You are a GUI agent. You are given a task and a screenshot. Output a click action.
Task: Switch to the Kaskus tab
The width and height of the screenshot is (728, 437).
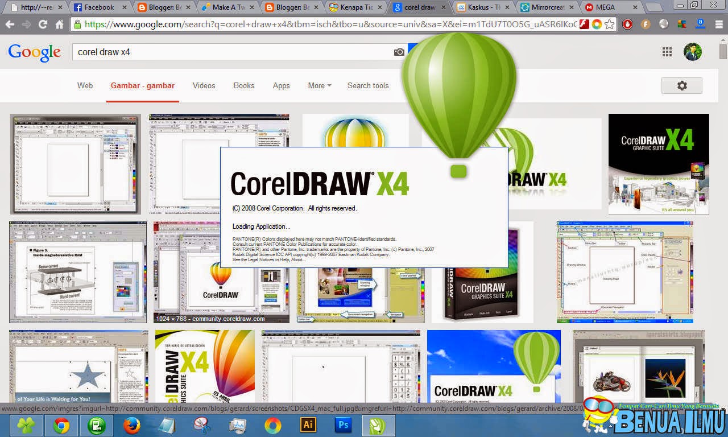point(483,7)
